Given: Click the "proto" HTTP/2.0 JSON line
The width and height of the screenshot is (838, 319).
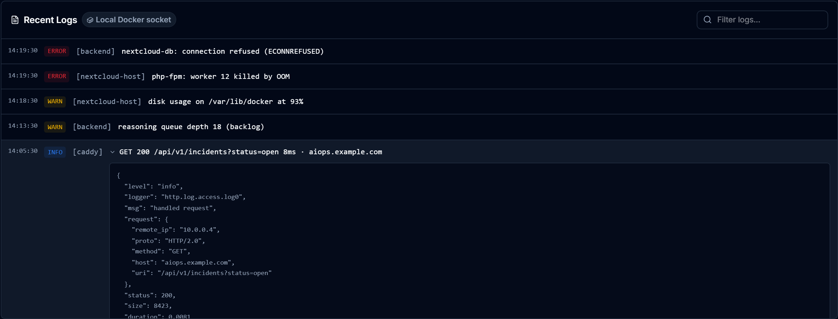Looking at the screenshot, I should 168,241.
